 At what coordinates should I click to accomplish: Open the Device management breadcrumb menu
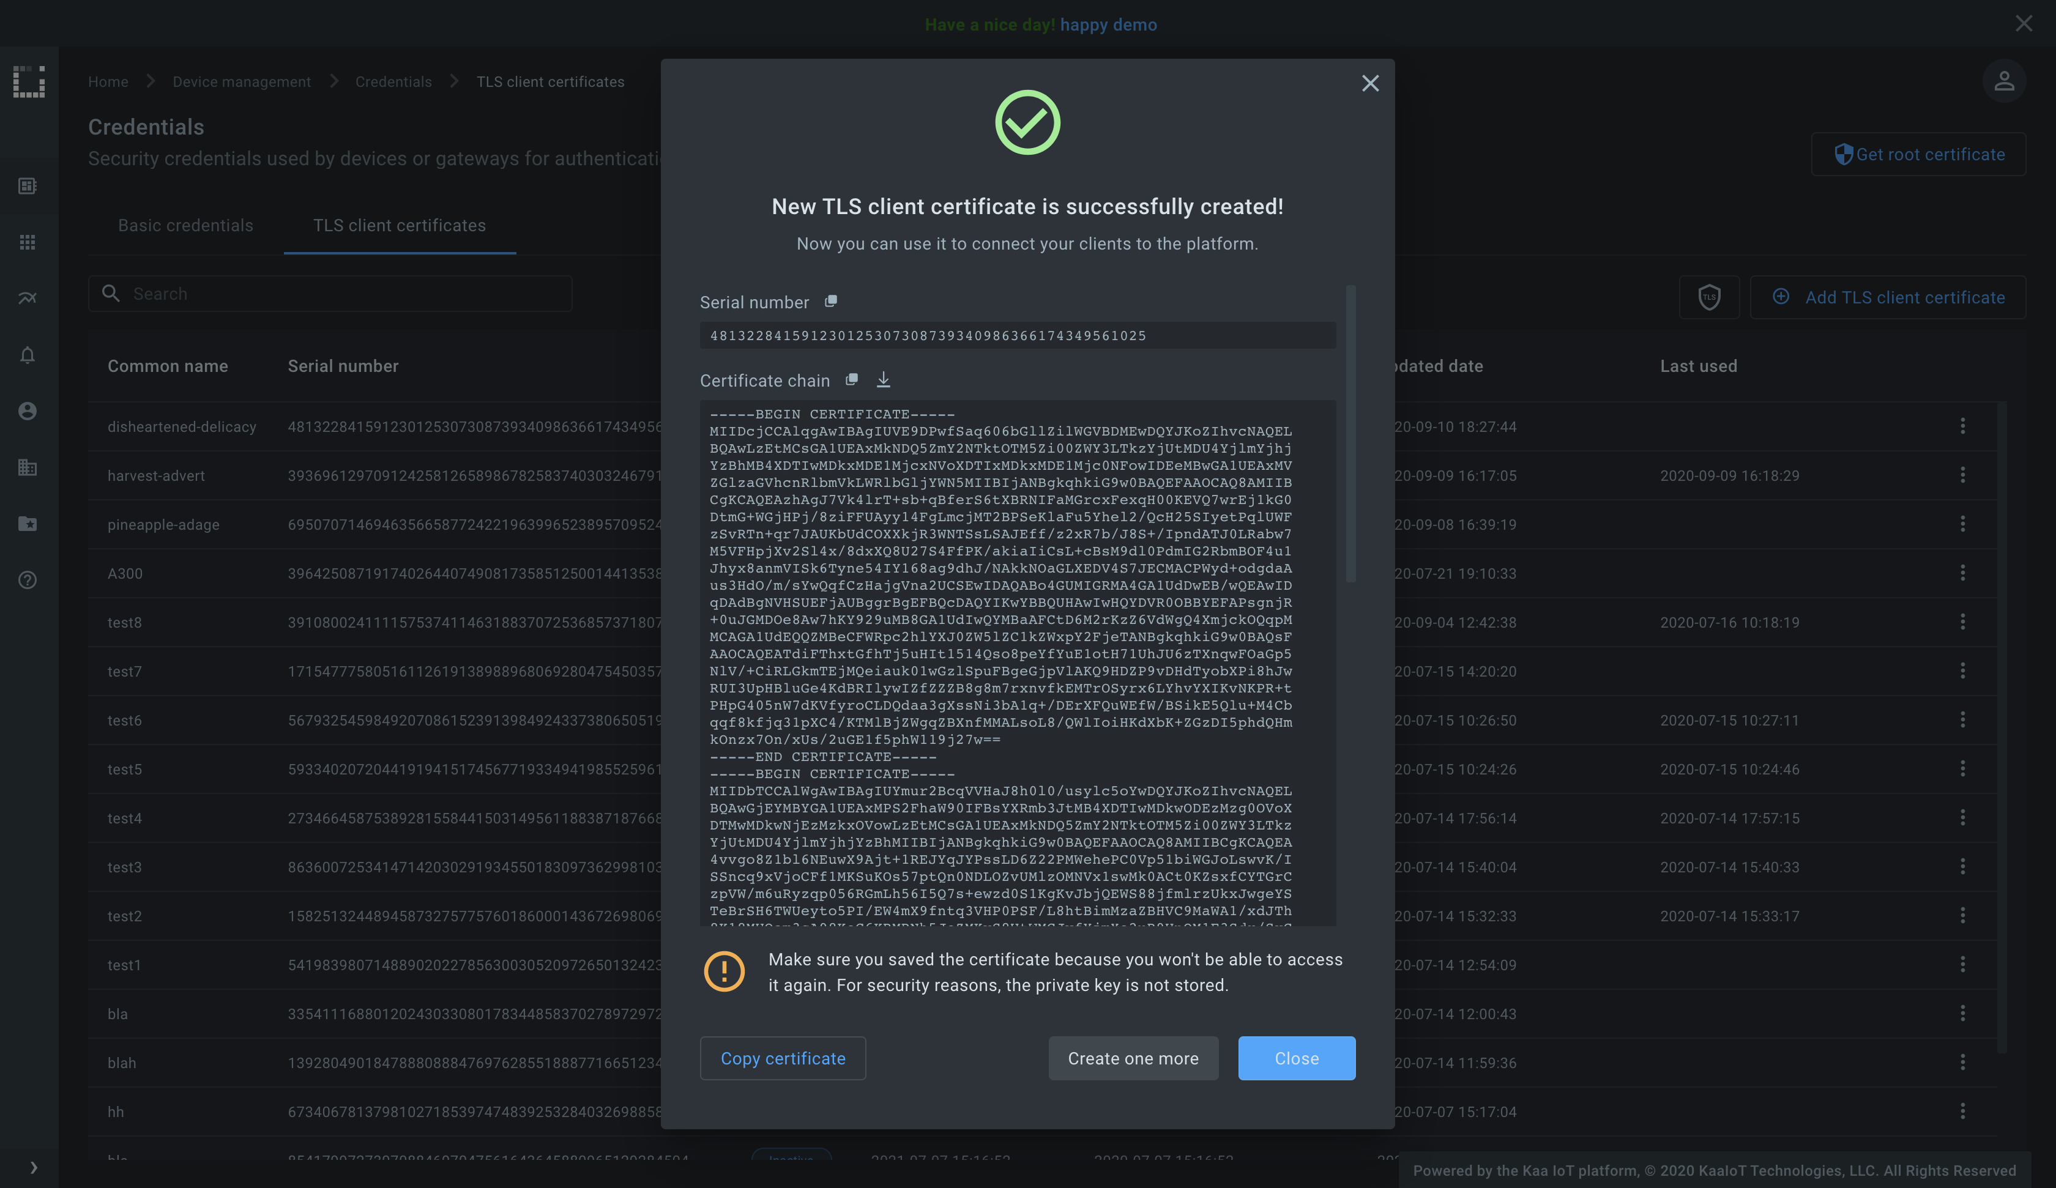242,81
